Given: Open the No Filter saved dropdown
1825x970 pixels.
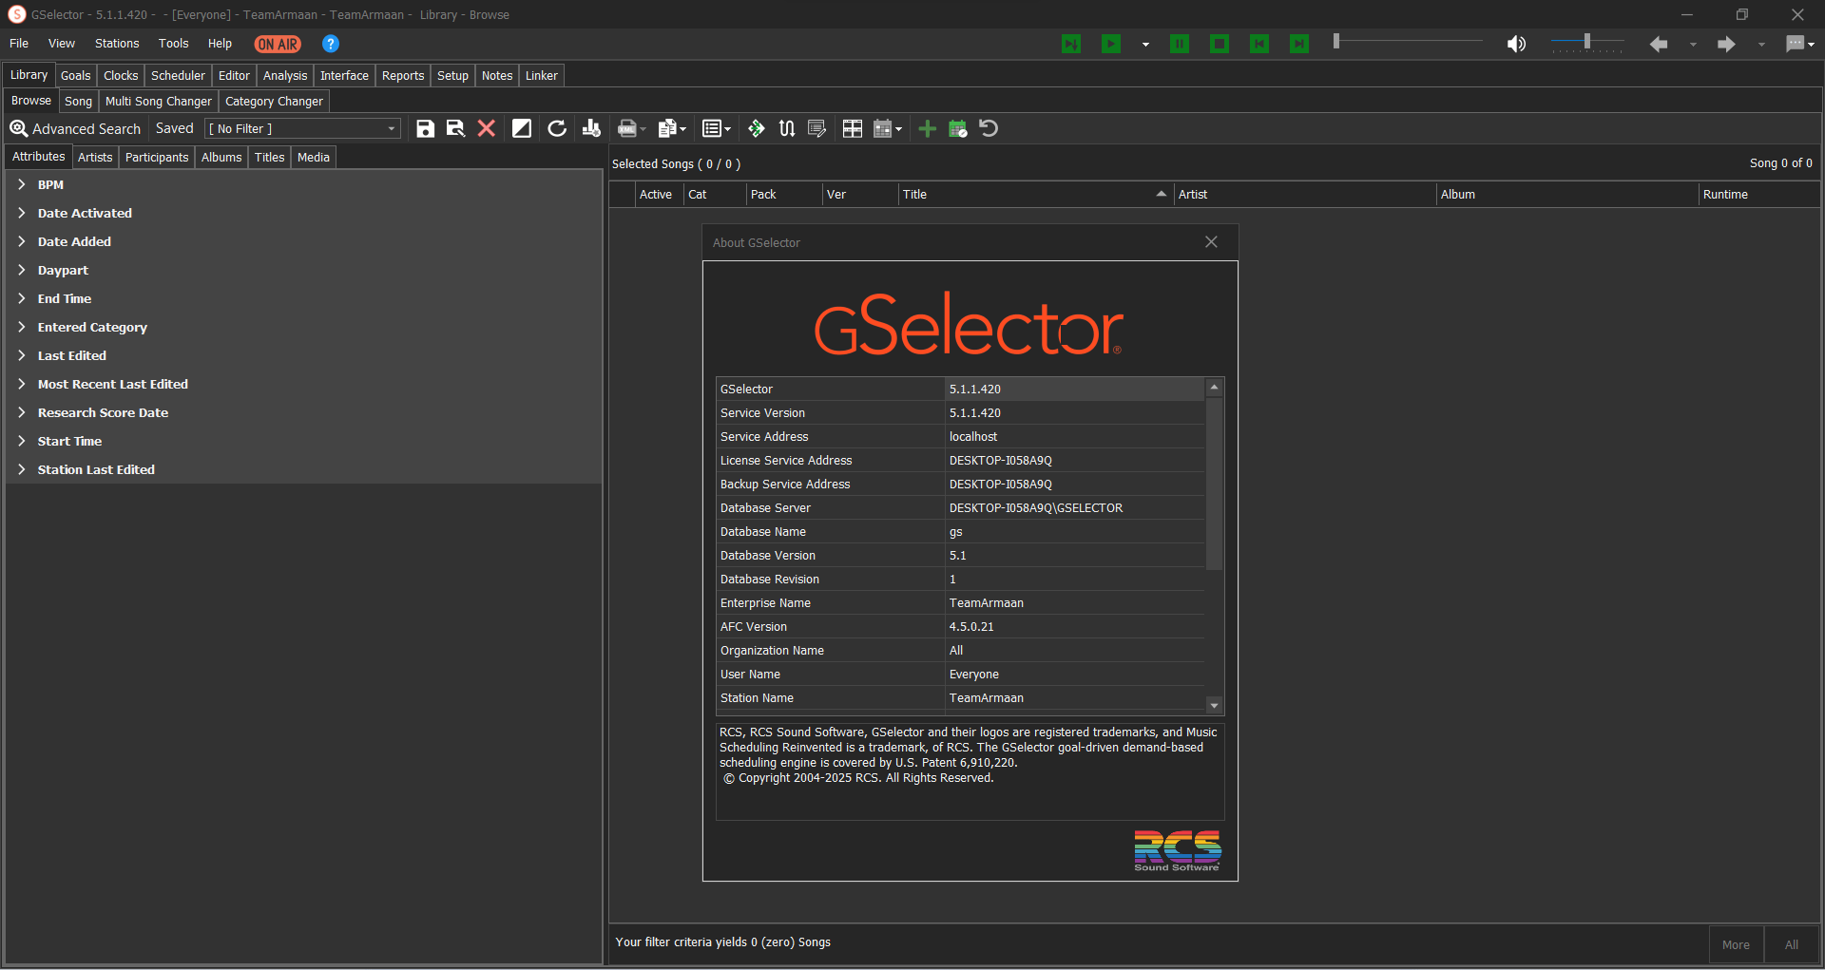Looking at the screenshot, I should (x=391, y=129).
